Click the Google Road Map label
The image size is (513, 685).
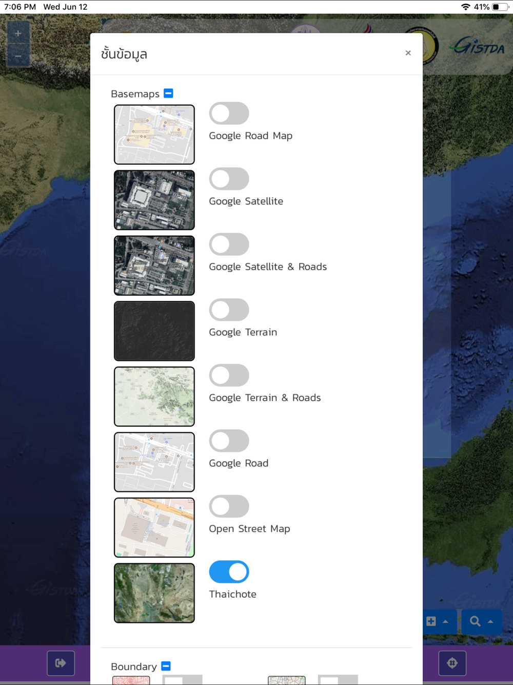point(250,136)
